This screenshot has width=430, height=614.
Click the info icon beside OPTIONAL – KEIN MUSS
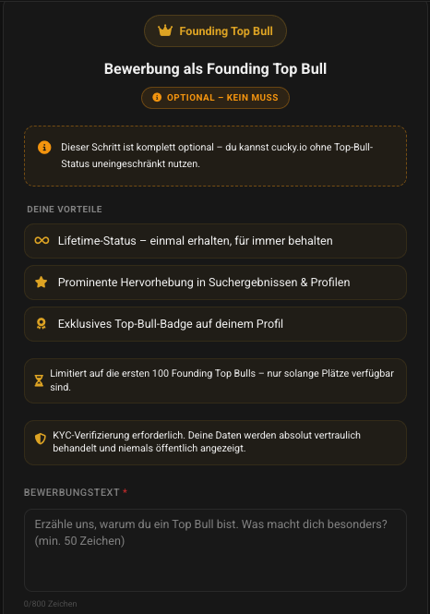point(157,97)
